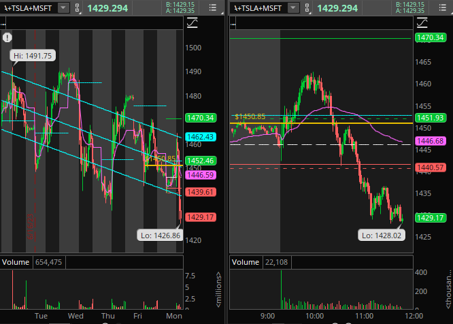Click the +TSLA+MSFT symbol field in right chart

click(258, 8)
